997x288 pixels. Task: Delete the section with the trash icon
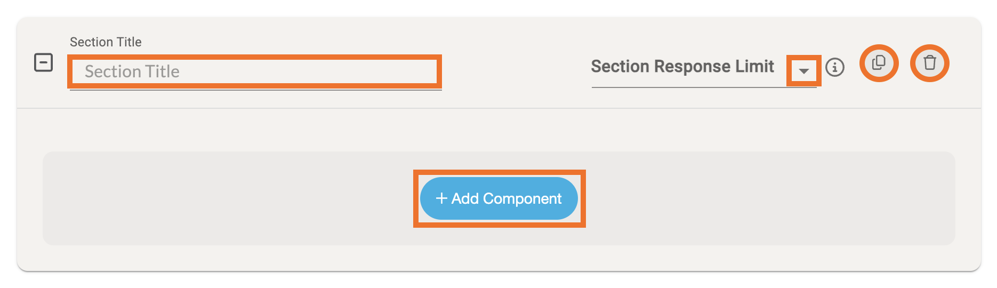(x=929, y=63)
